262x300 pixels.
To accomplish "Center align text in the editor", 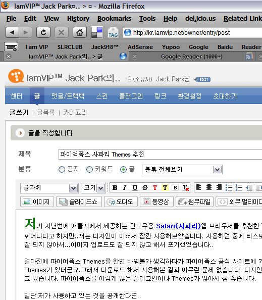I will tap(209, 187).
